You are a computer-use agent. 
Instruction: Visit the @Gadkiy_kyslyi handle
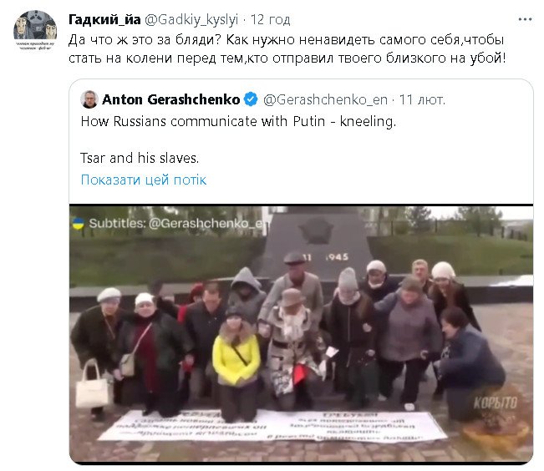[191, 20]
